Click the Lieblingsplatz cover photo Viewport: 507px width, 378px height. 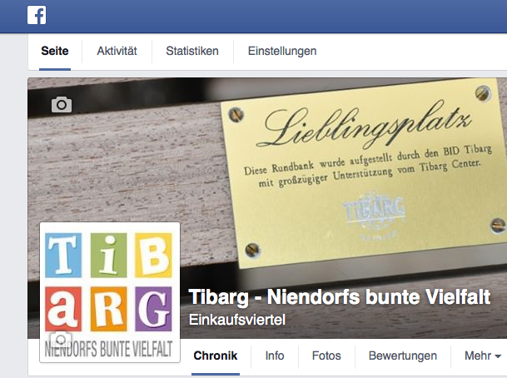(267, 181)
